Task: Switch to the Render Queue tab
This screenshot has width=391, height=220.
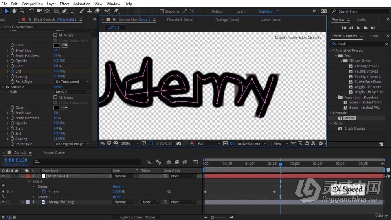Action: 54,152
